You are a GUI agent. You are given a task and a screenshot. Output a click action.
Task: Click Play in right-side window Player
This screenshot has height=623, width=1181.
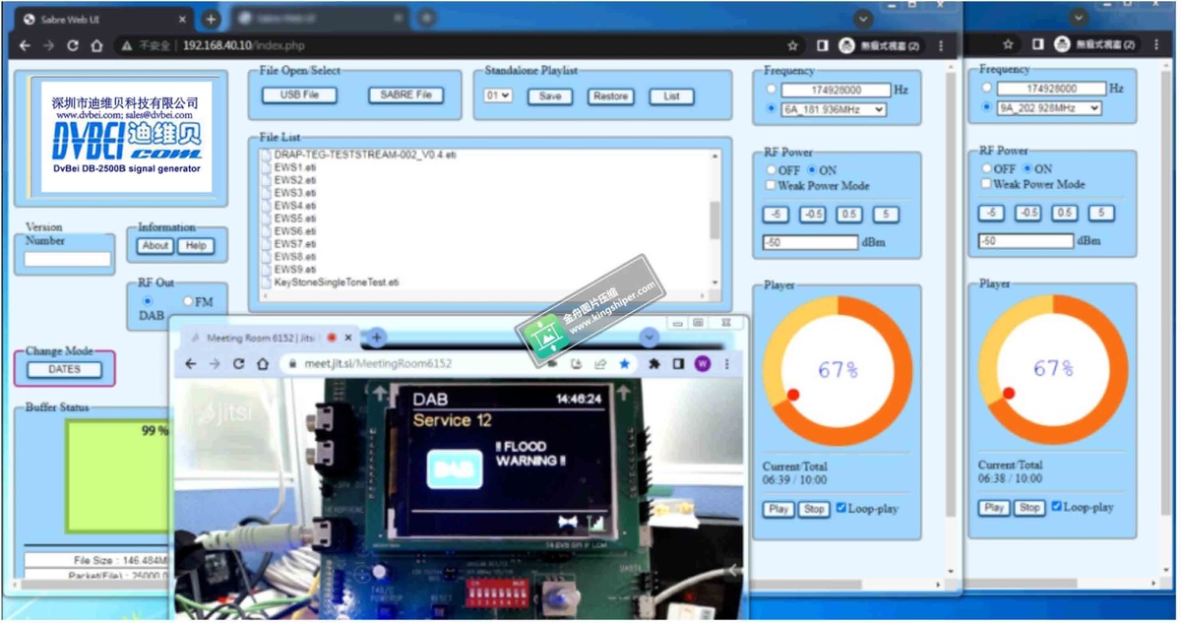point(994,507)
